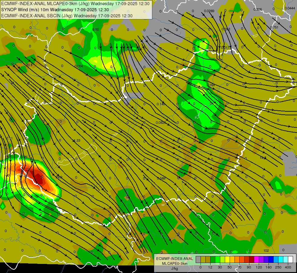This screenshot has width=297, height=273.
Task: Click the 0.569 value on the map
Action: 161,178
